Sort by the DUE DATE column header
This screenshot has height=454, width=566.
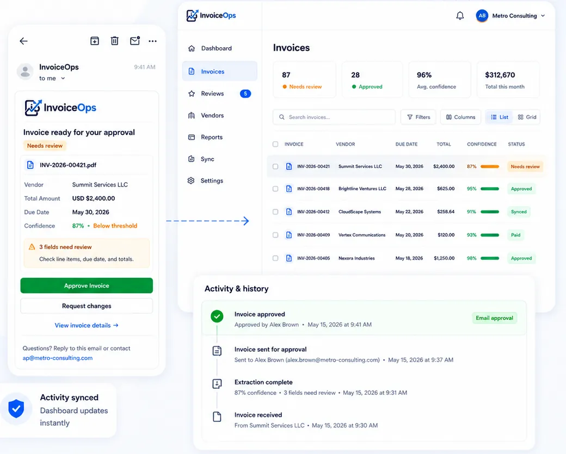[407, 144]
